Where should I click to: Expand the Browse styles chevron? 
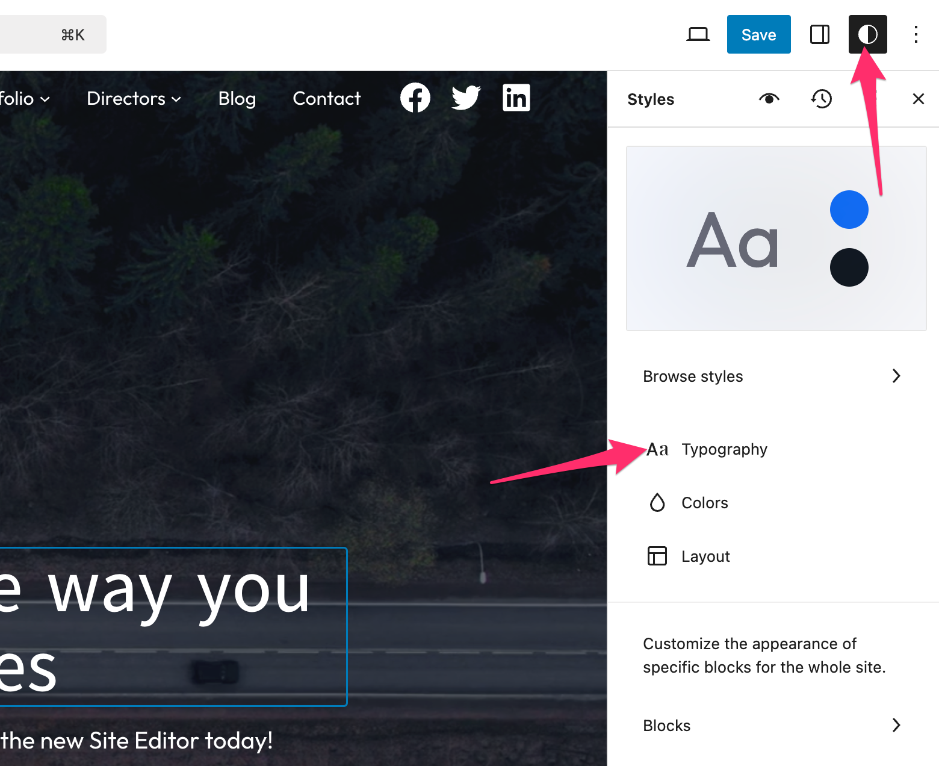pos(896,376)
